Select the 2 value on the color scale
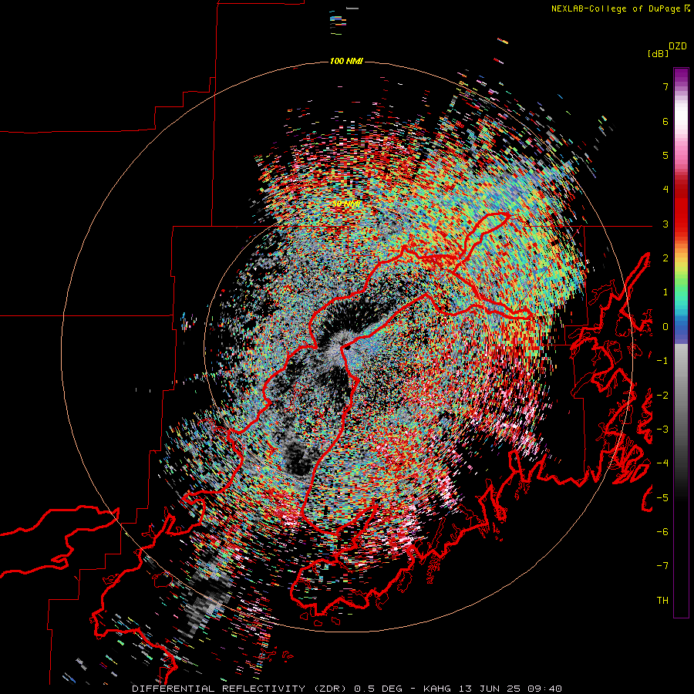The height and width of the screenshot is (694, 694). tap(665, 258)
